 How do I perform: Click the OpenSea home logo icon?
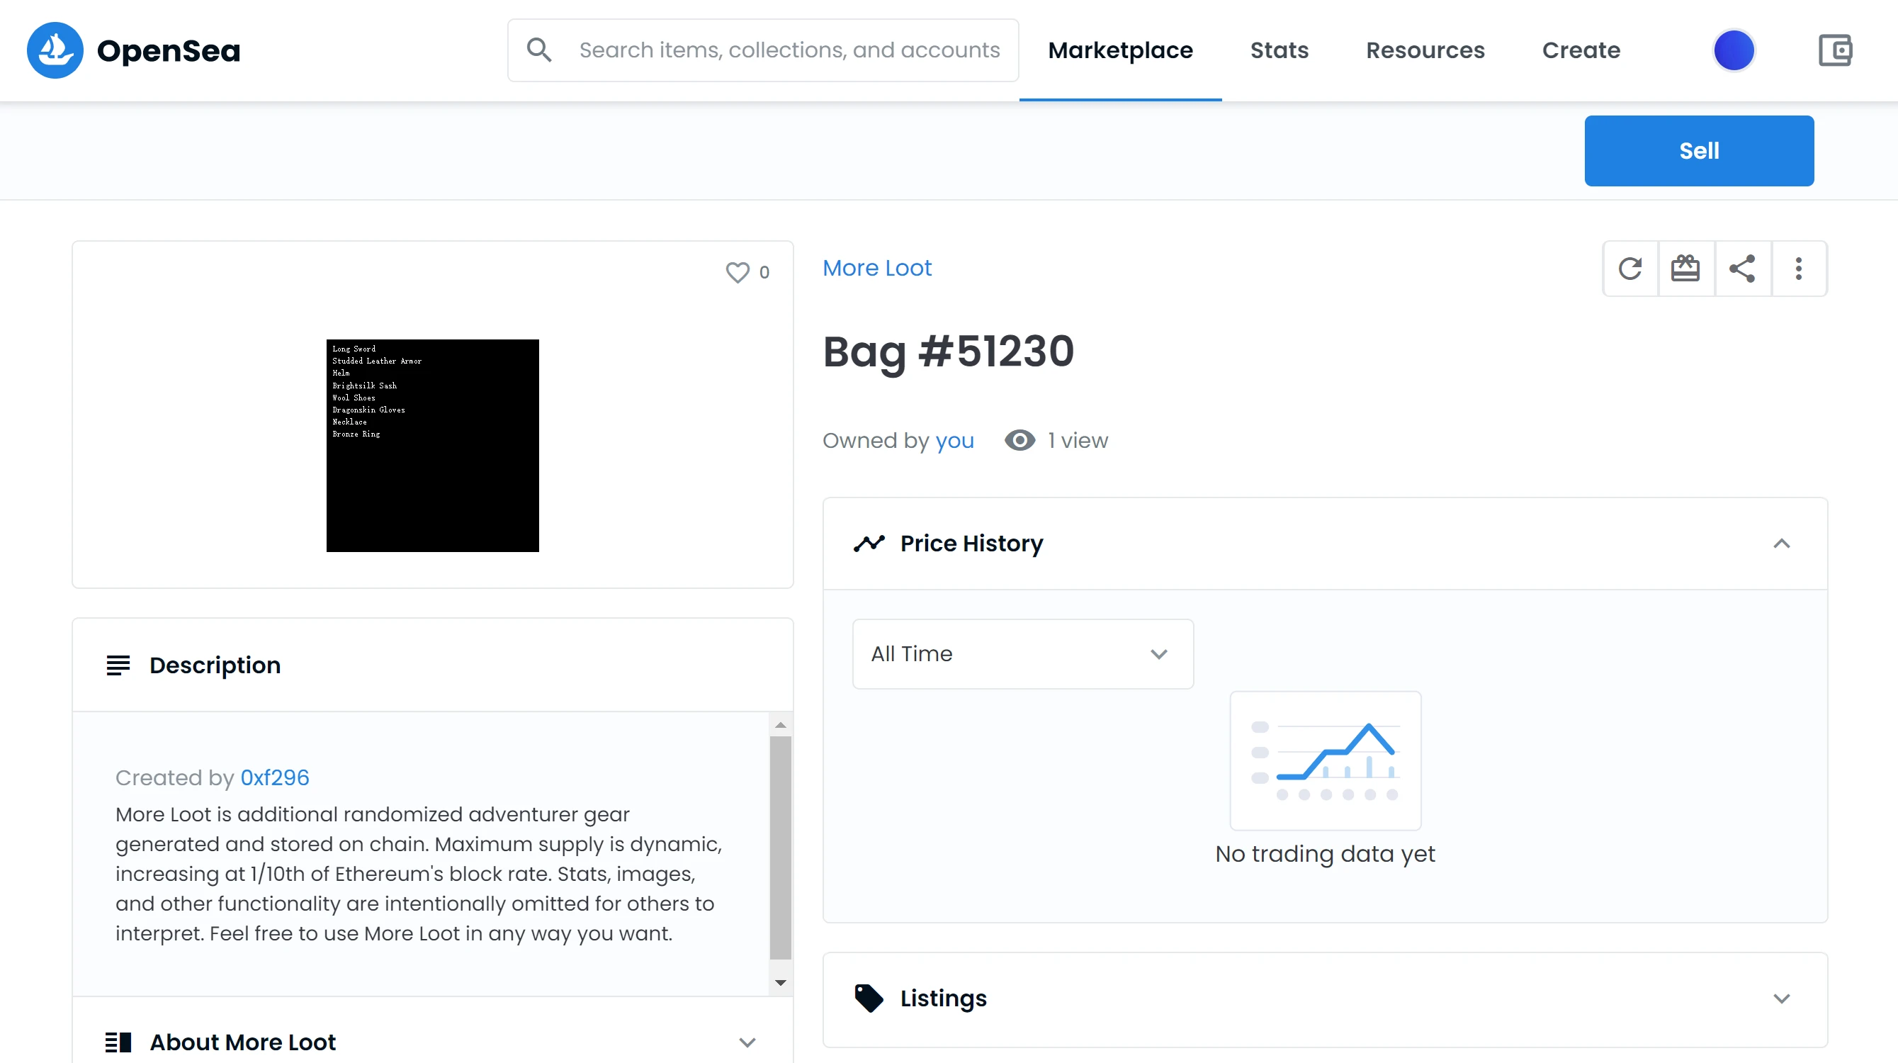[x=55, y=50]
